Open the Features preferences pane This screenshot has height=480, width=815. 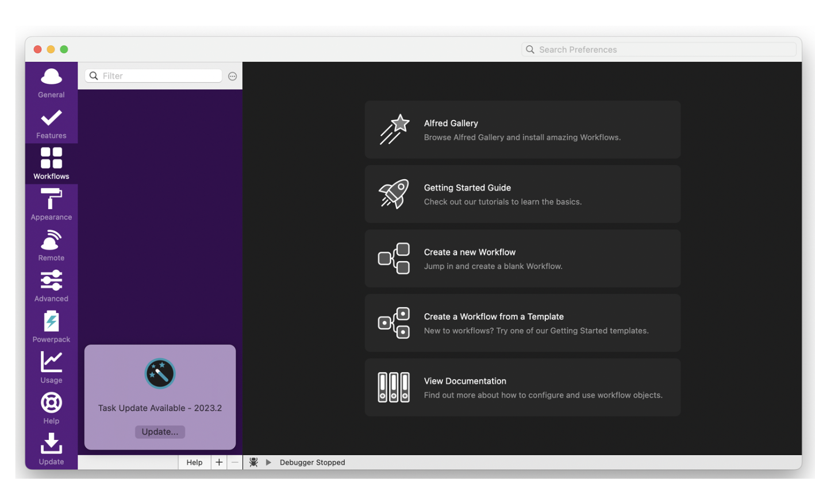pyautogui.click(x=51, y=124)
